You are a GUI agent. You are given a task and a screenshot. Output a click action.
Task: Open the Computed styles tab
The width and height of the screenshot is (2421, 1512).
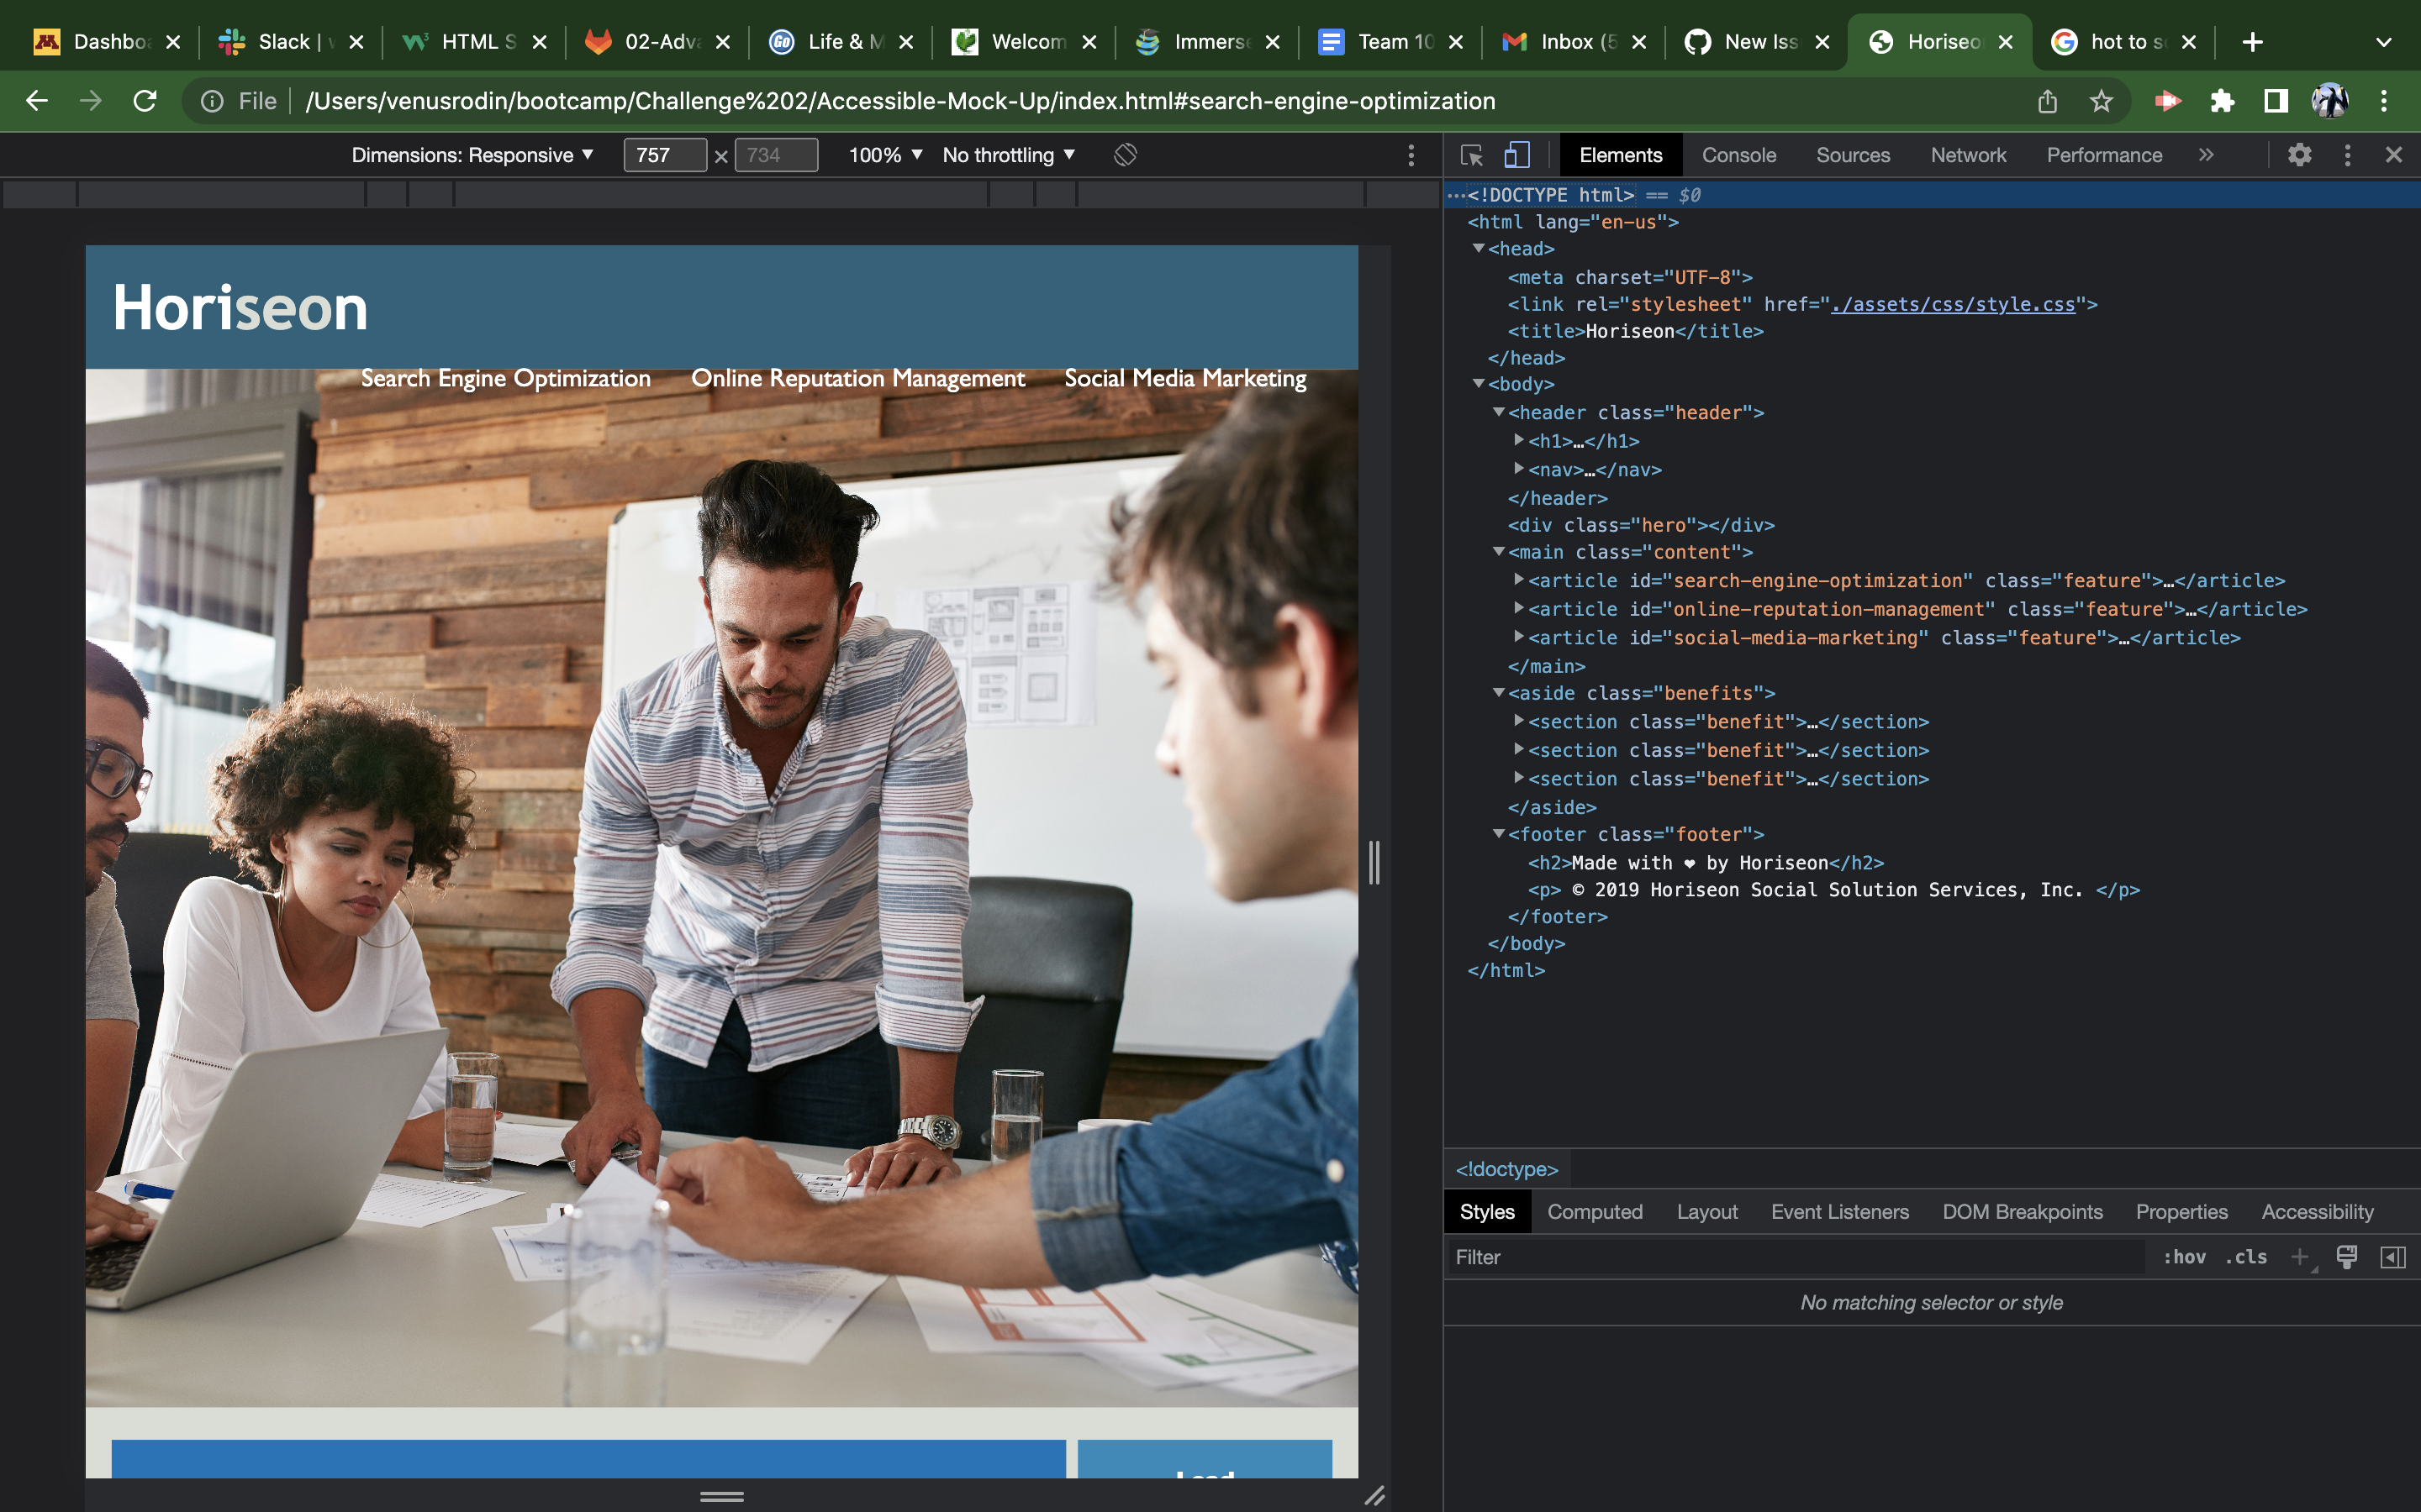(1595, 1211)
